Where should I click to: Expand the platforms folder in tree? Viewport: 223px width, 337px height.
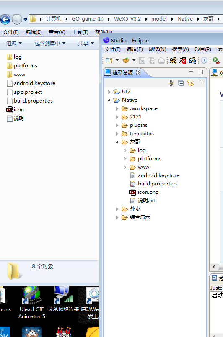click(125, 159)
